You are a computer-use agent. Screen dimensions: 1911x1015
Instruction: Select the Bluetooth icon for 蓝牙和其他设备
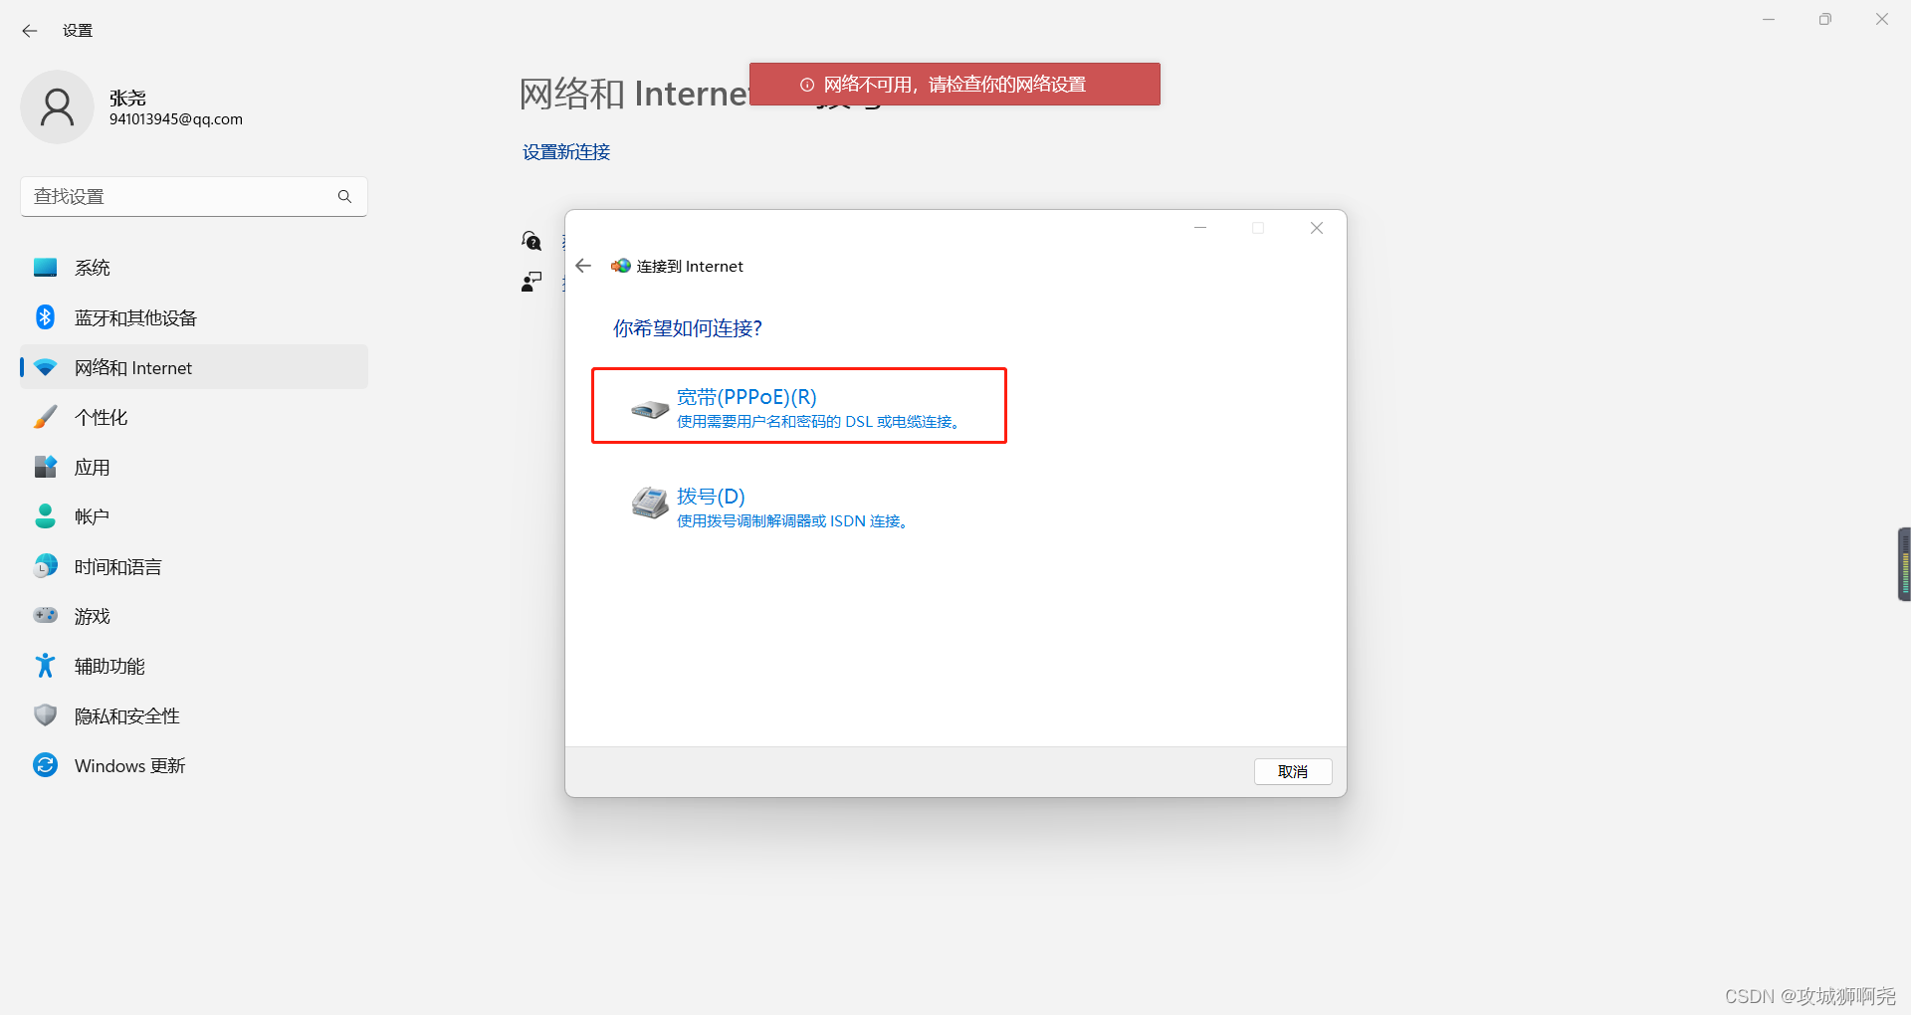pos(45,317)
